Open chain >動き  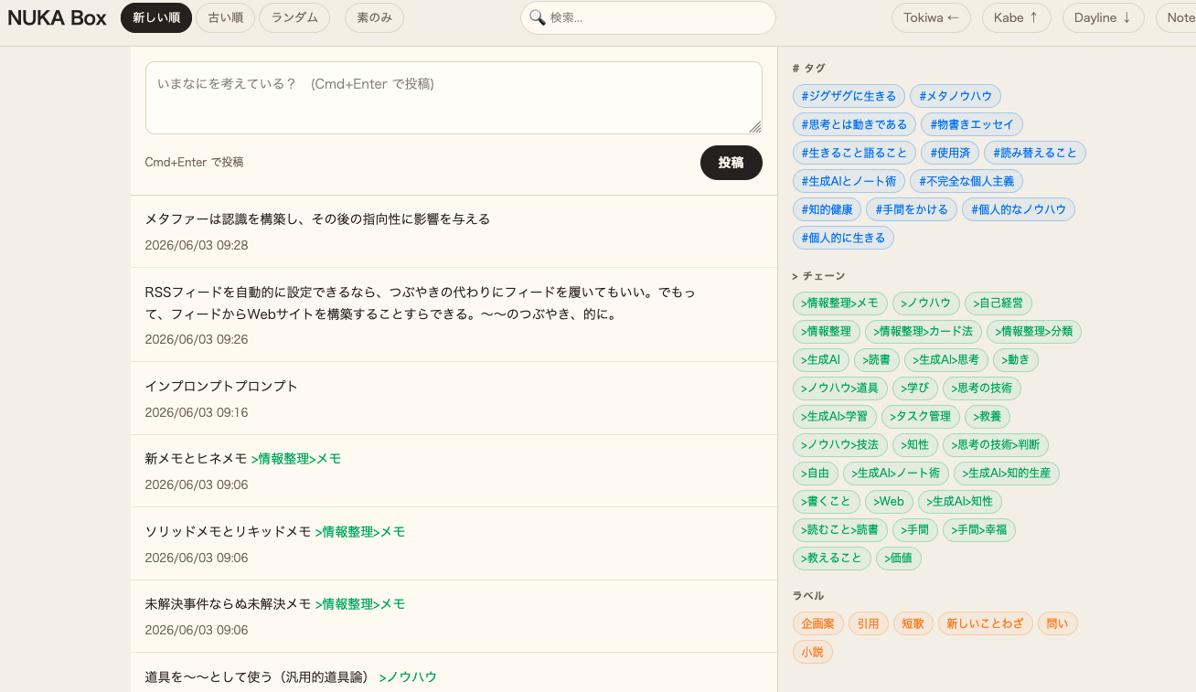(1016, 360)
